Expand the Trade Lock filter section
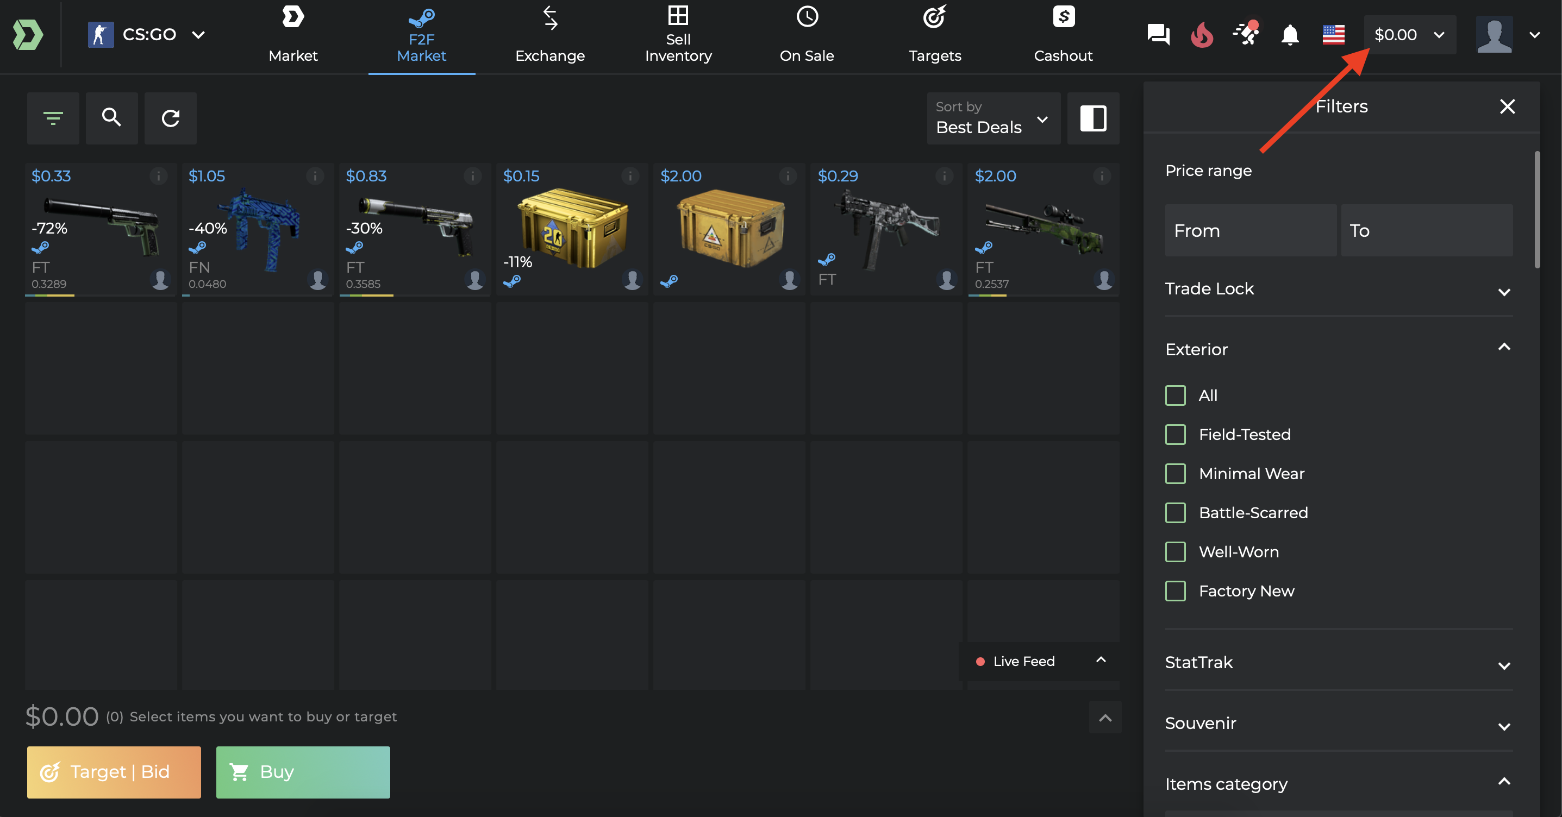Image resolution: width=1562 pixels, height=817 pixels. pyautogui.click(x=1338, y=289)
